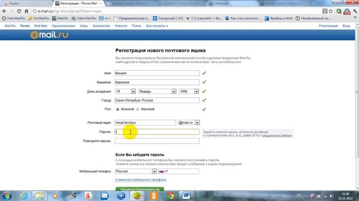Switch to Google Chrome in the taskbar
Image resolution: width=359 pixels, height=201 pixels.
point(170,196)
